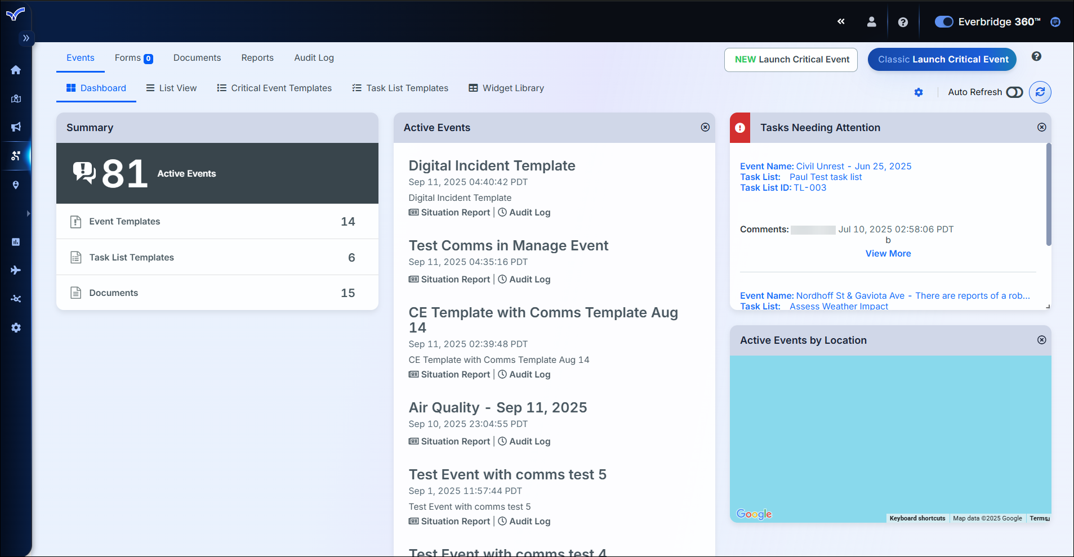Open Digital Incident Template event
The image size is (1074, 557).
click(492, 166)
